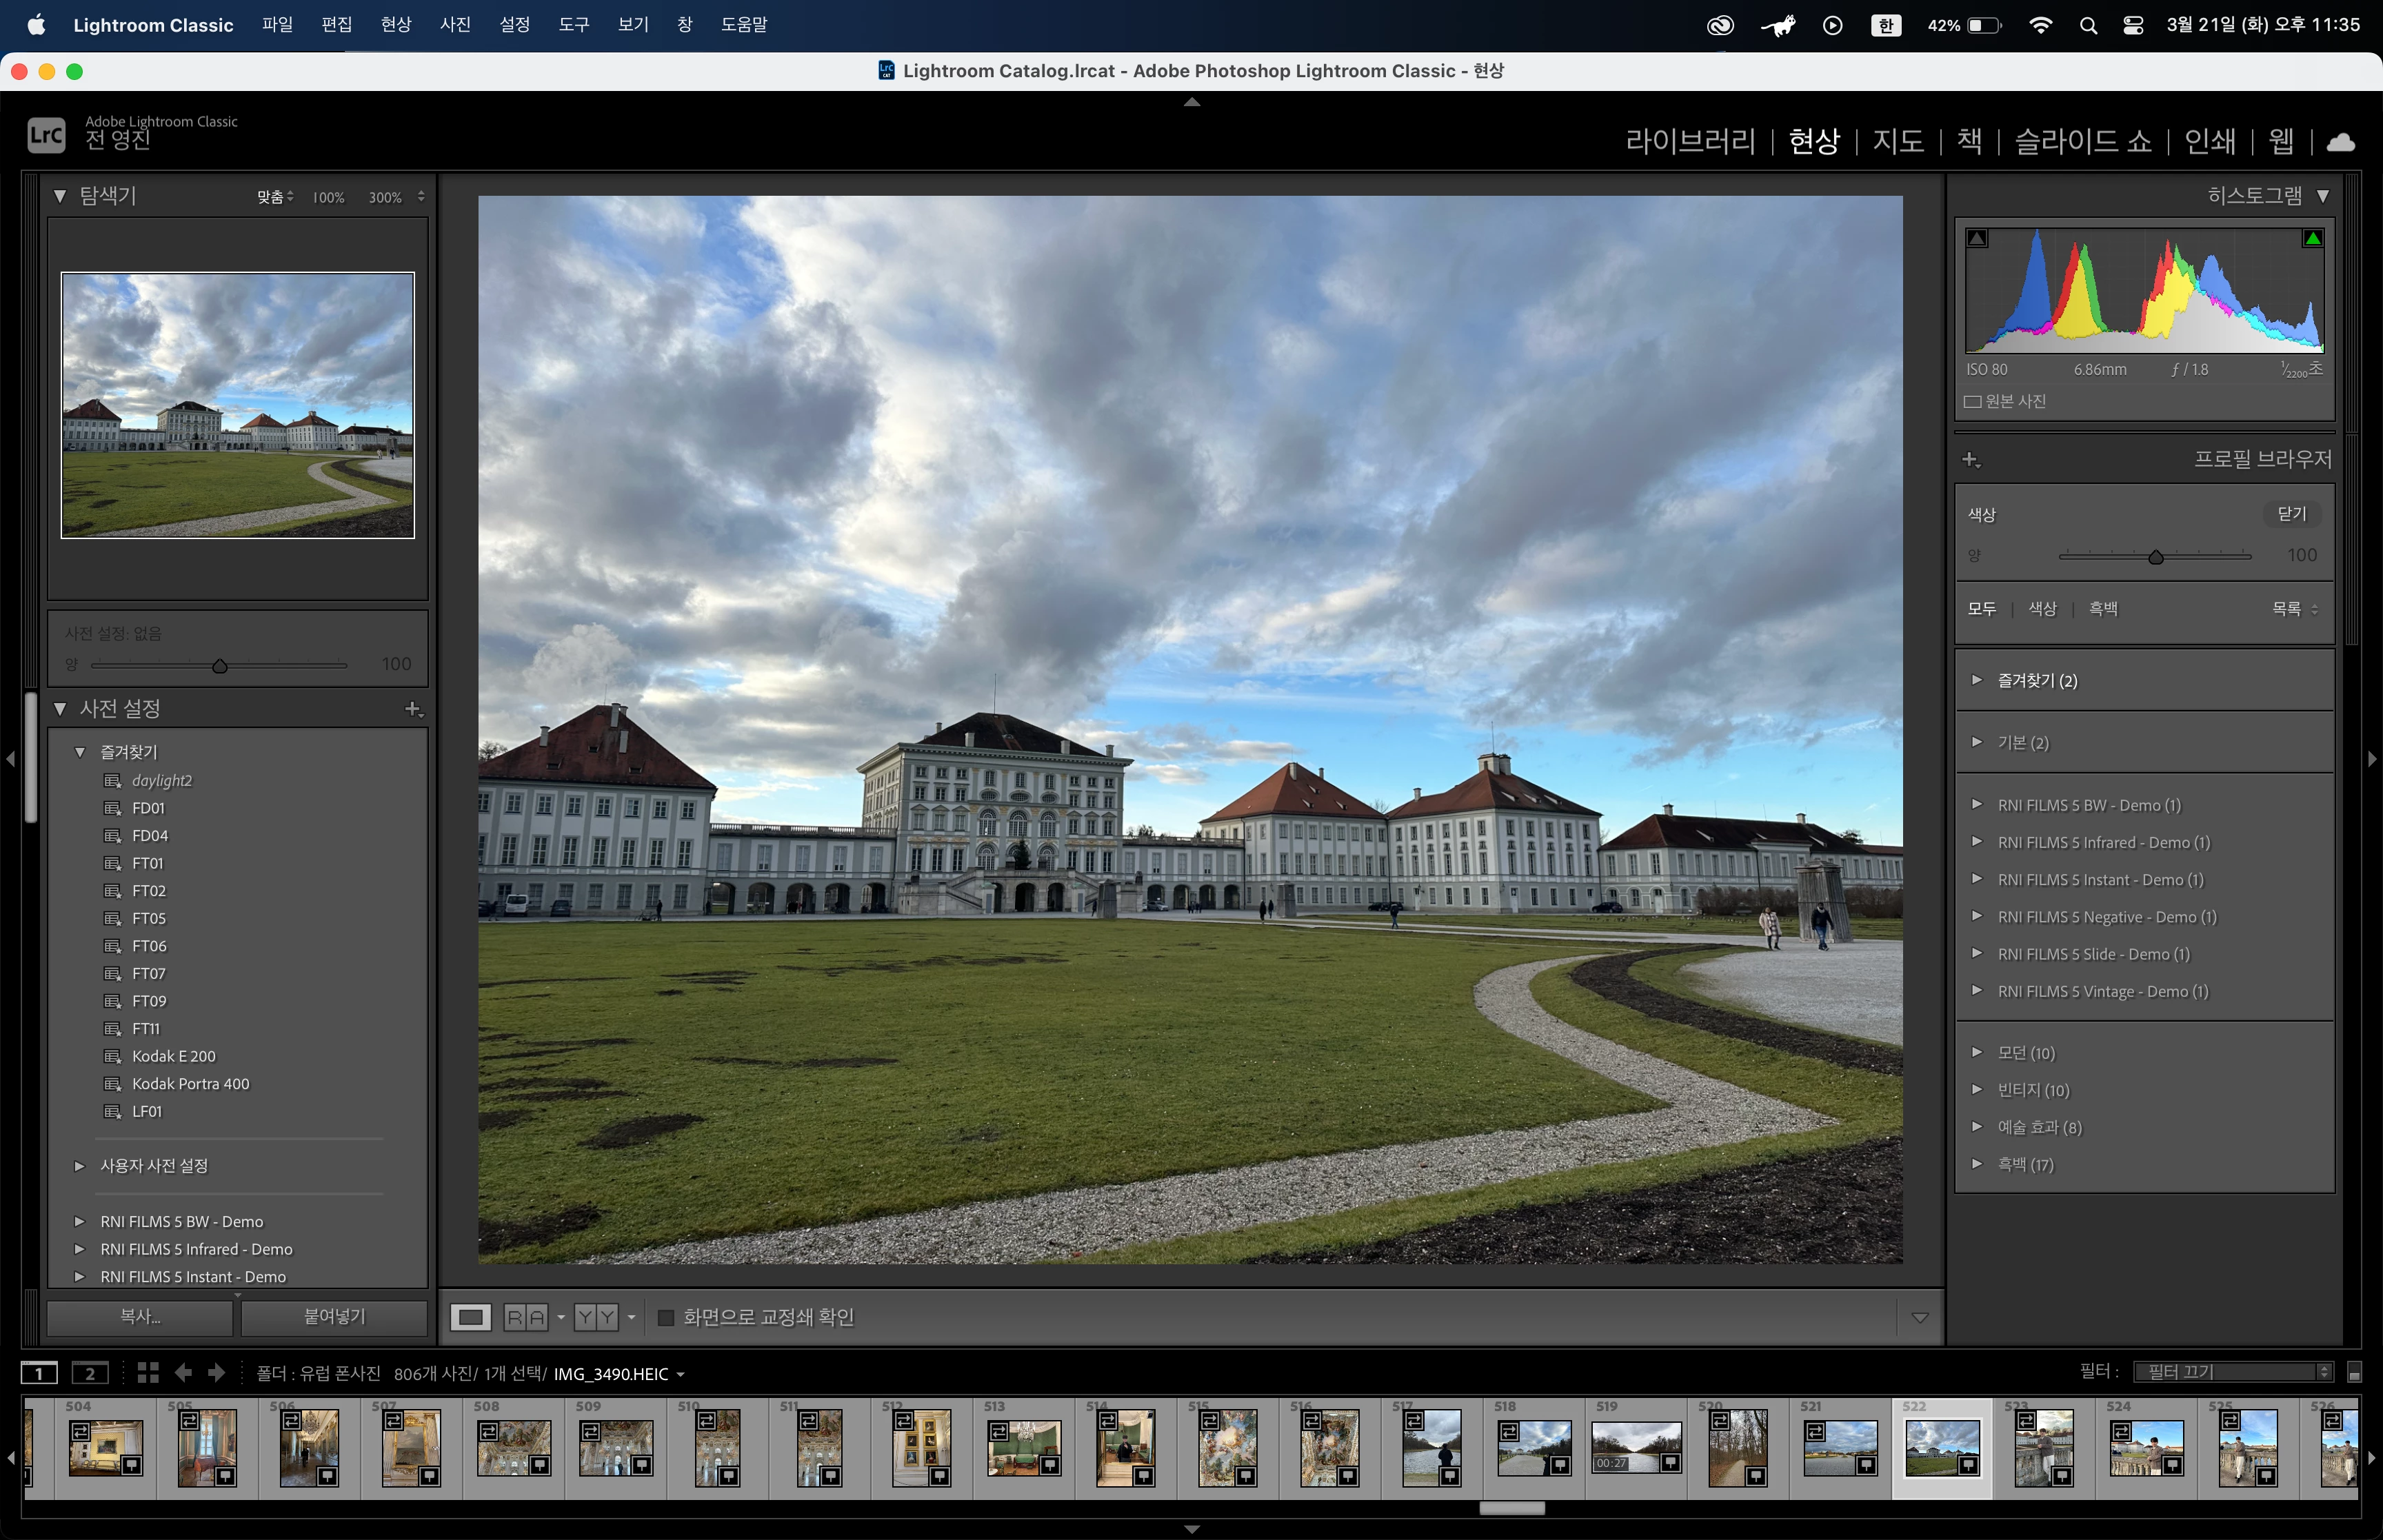Enable the soft proofing checkbox

[x=666, y=1317]
